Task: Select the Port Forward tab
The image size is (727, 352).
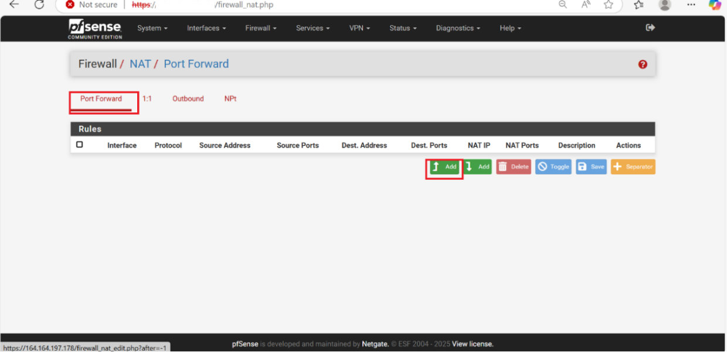Action: (101, 99)
